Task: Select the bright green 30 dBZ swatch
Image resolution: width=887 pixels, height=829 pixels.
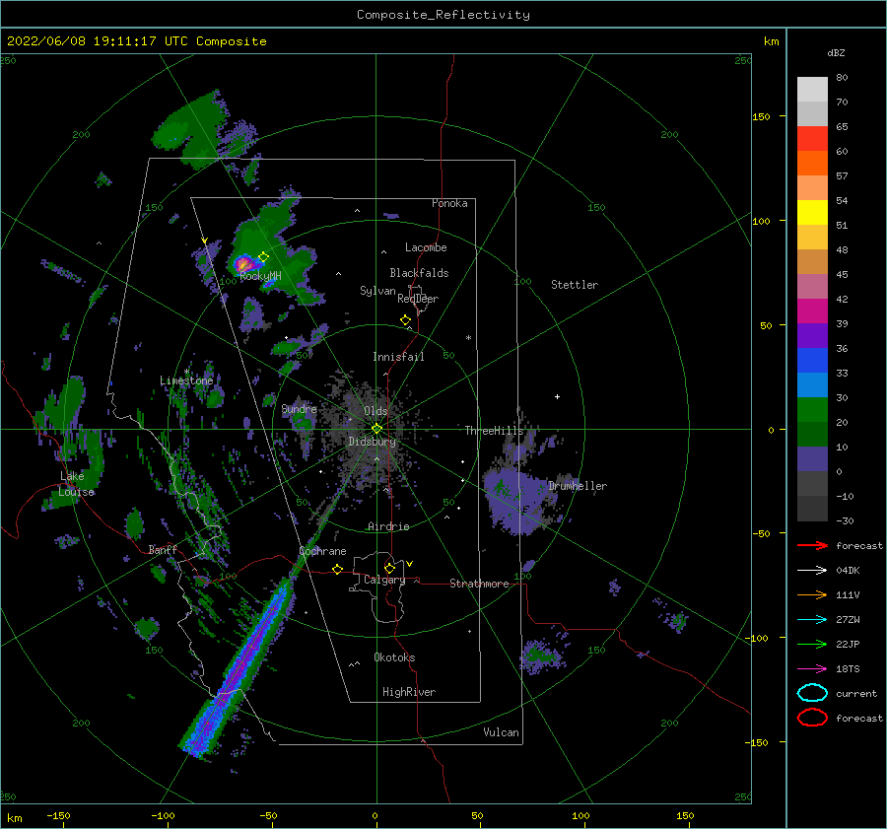Action: point(812,409)
